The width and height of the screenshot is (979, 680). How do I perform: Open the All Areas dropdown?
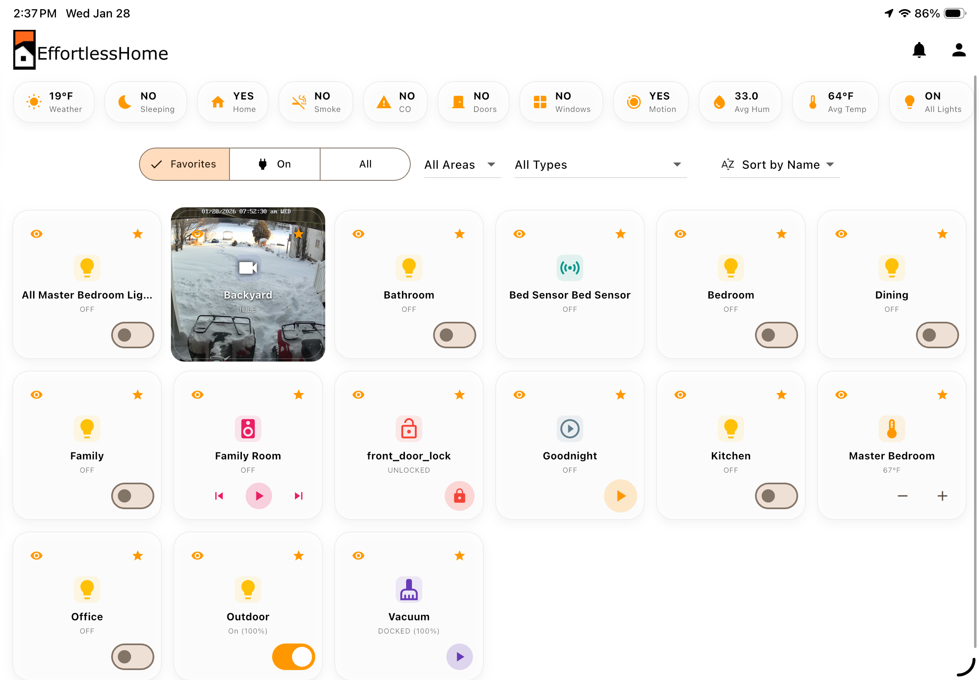tap(462, 165)
